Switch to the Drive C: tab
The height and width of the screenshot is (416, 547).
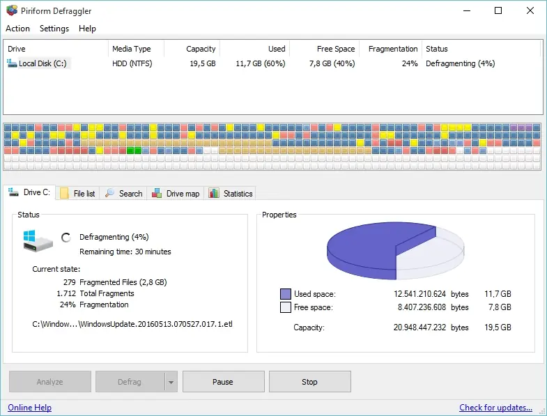pos(30,192)
